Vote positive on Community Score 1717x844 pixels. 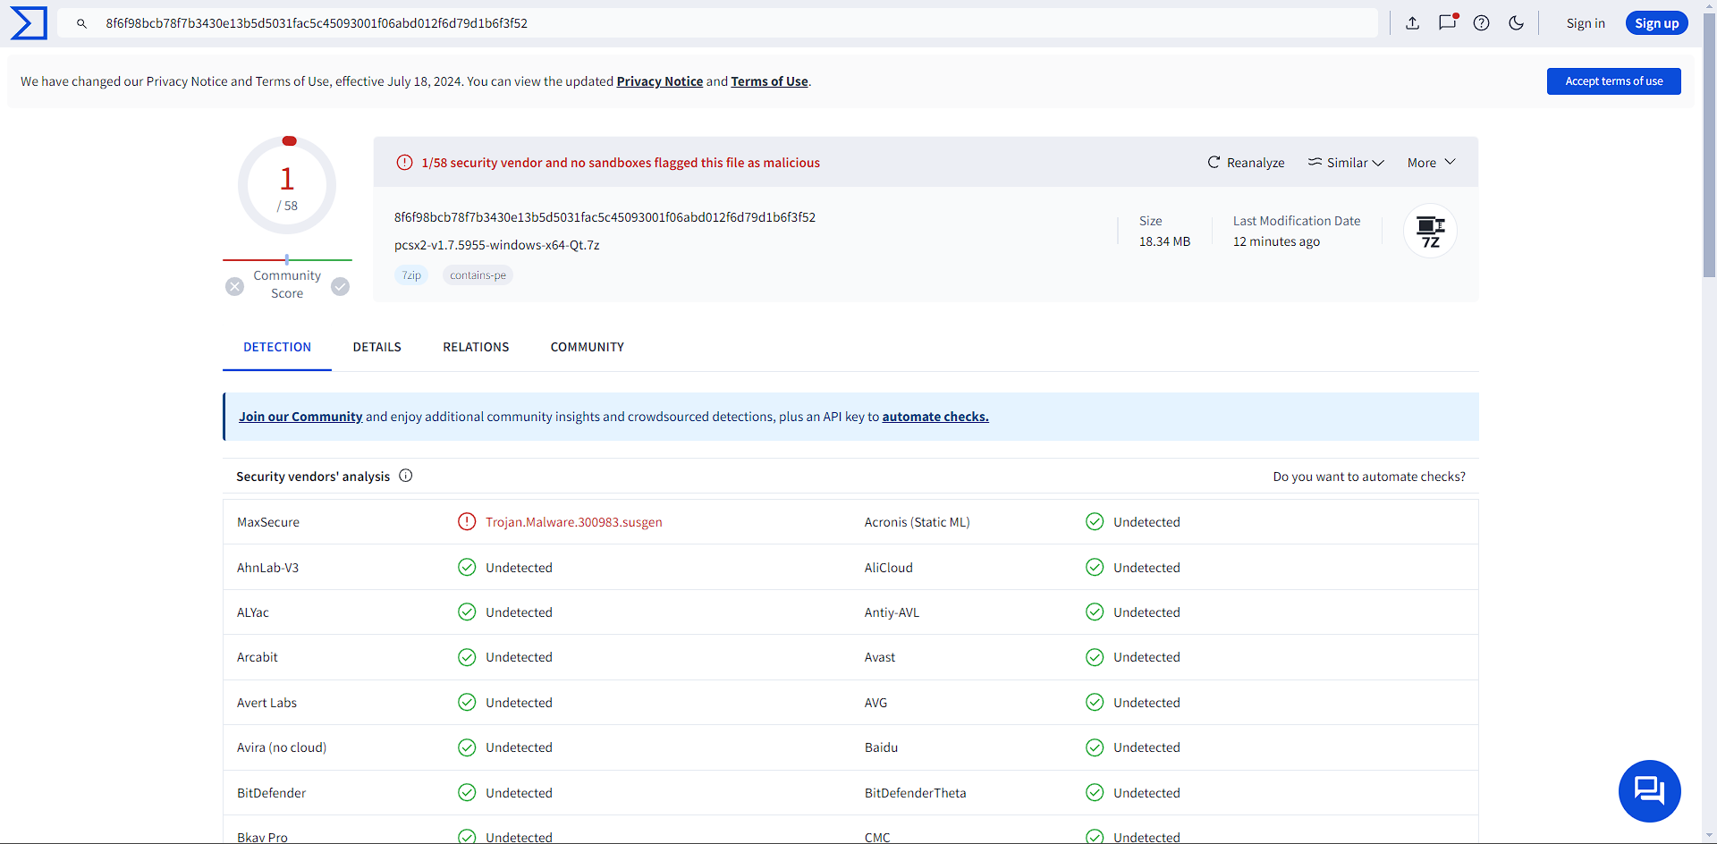coord(340,286)
